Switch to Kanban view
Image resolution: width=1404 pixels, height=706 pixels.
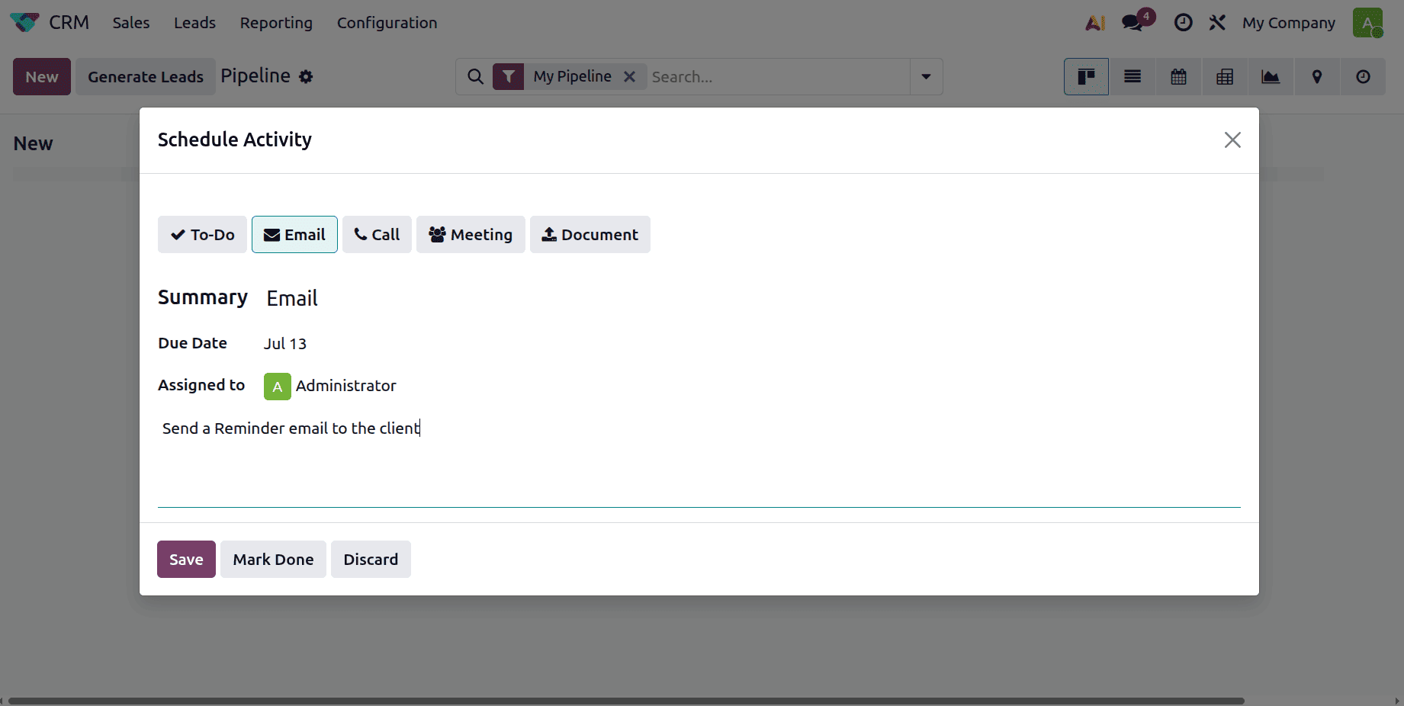(x=1086, y=77)
